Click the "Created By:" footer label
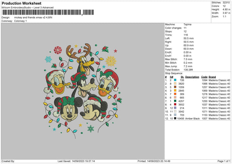232x164 pixels. (x=8, y=161)
